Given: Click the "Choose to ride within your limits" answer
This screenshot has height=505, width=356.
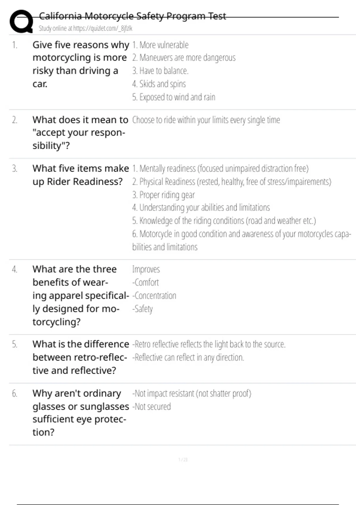Looking at the screenshot, I should click(x=206, y=120).
